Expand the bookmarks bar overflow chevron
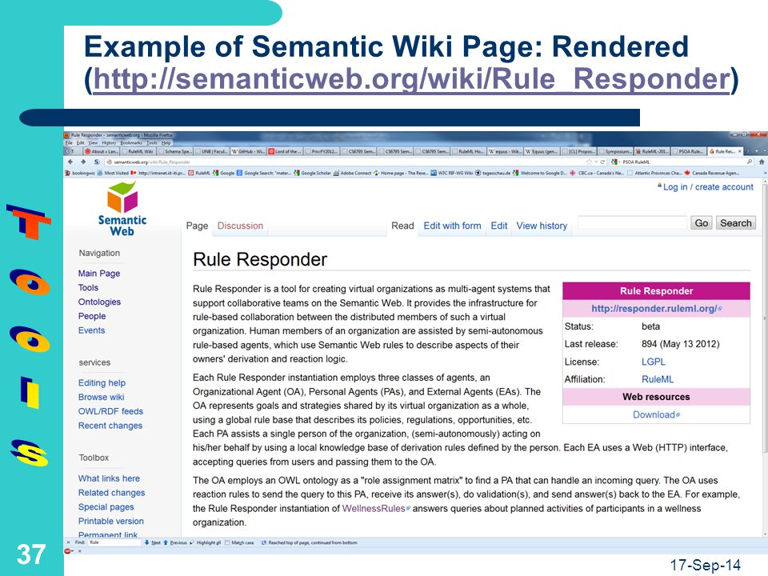This screenshot has height=576, width=768. [x=765, y=173]
